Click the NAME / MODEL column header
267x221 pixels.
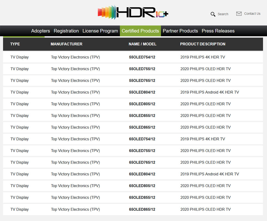point(142,44)
